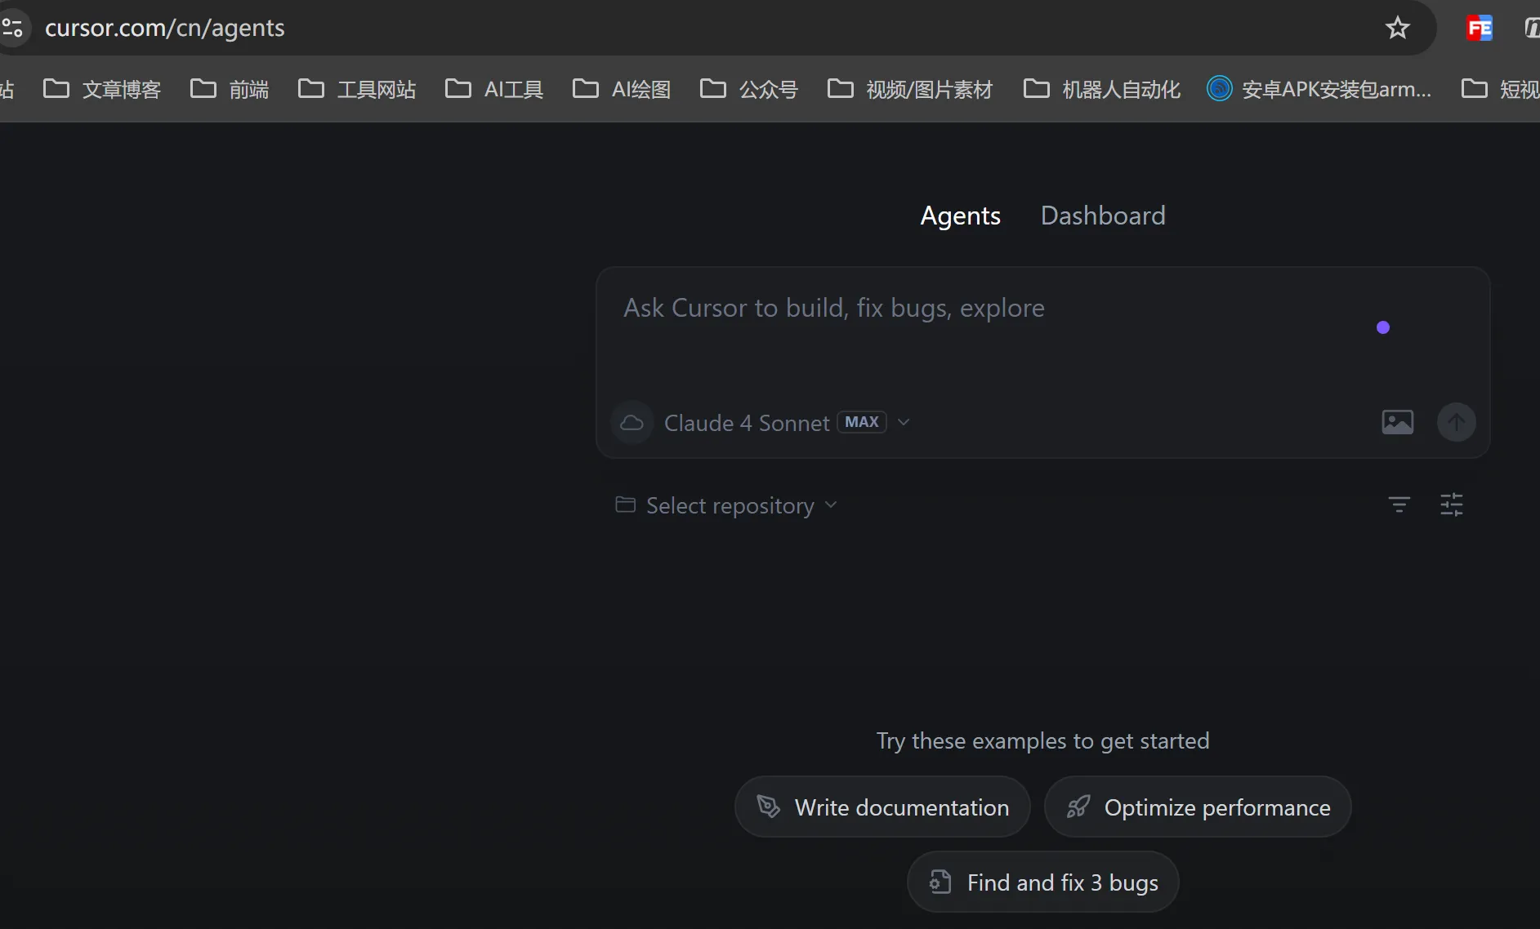Switch to the Dashboard tab
The width and height of the screenshot is (1540, 929).
pos(1102,216)
